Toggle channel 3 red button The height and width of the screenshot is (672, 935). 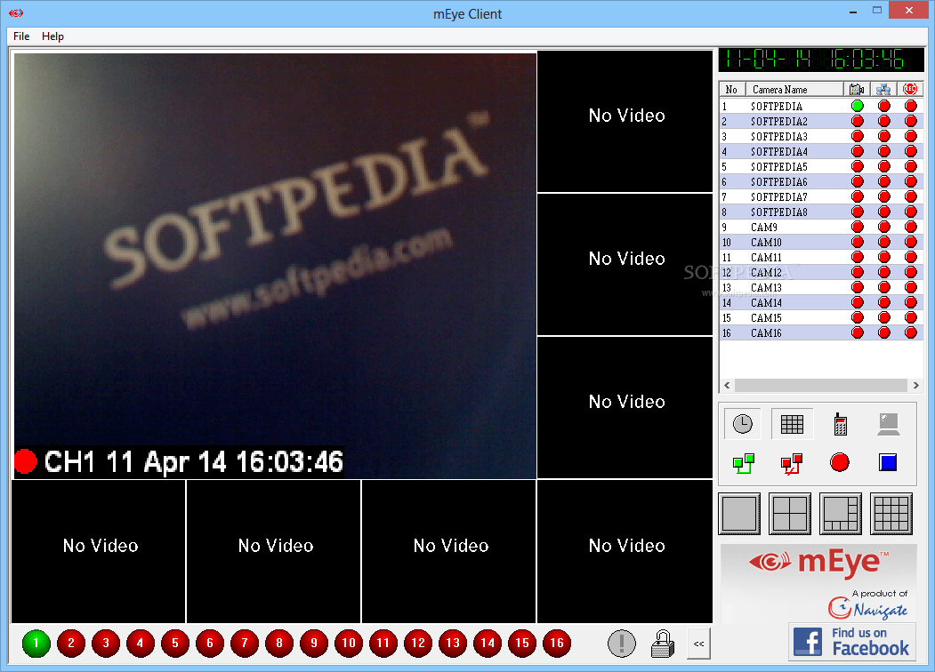106,644
